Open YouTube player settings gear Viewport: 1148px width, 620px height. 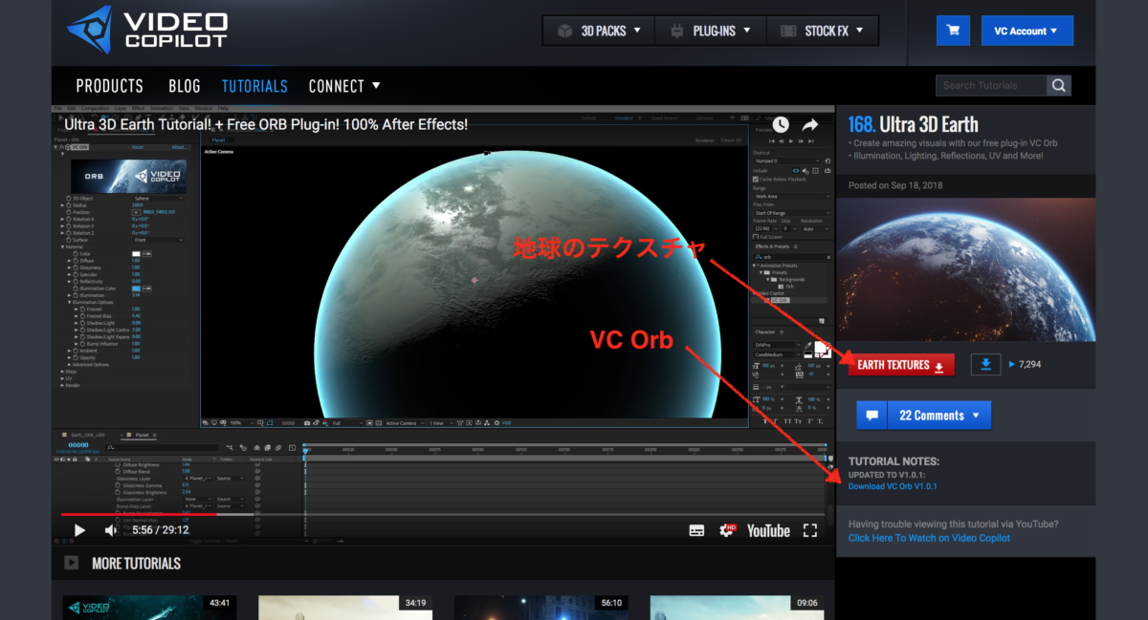click(727, 530)
